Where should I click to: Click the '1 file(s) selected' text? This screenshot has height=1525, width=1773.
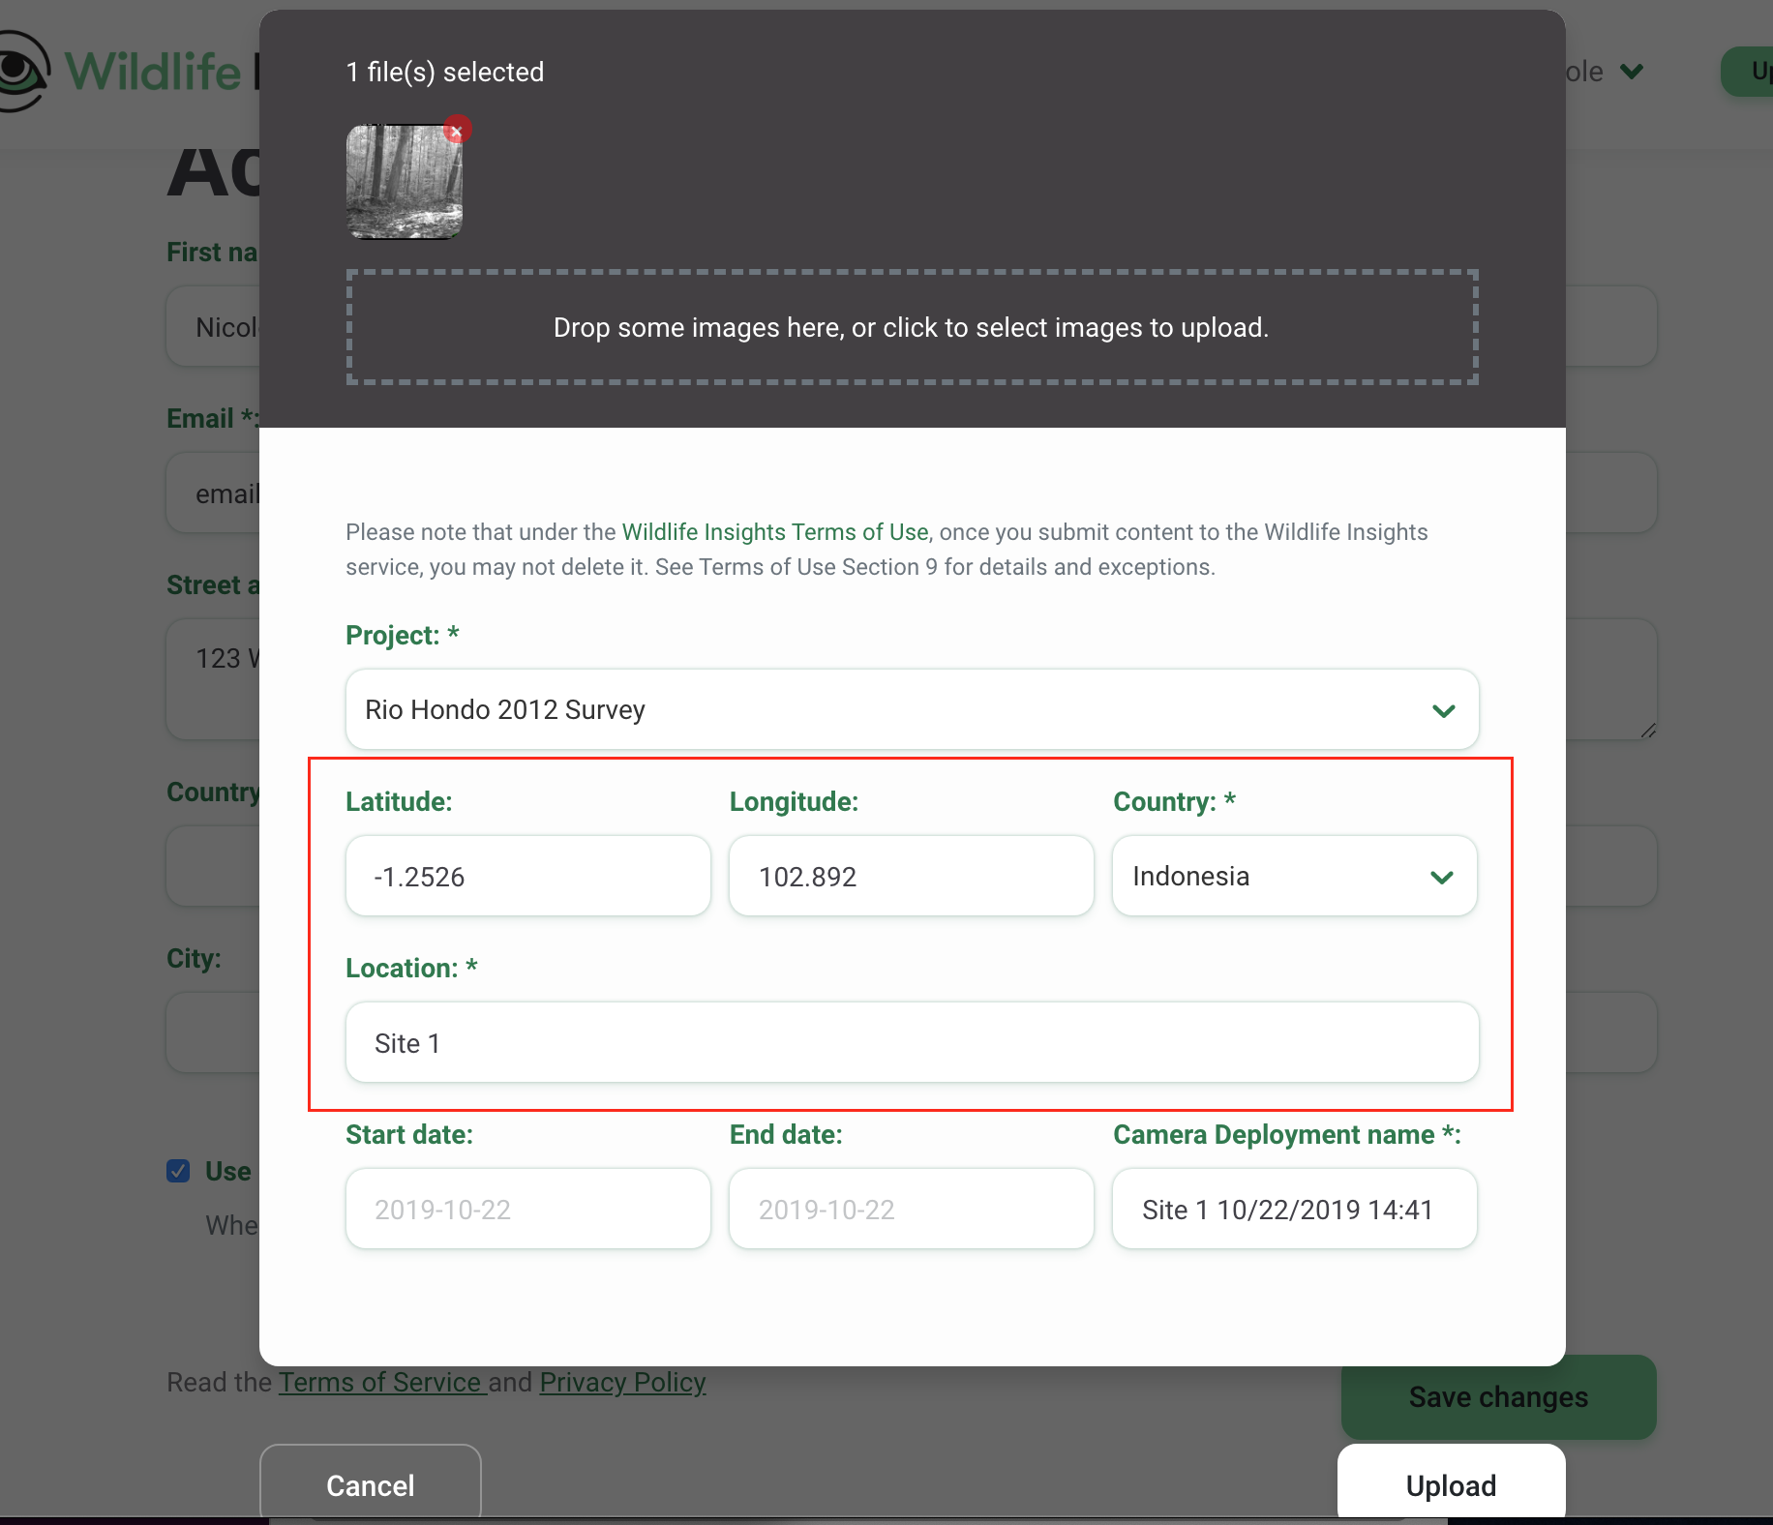445,72
